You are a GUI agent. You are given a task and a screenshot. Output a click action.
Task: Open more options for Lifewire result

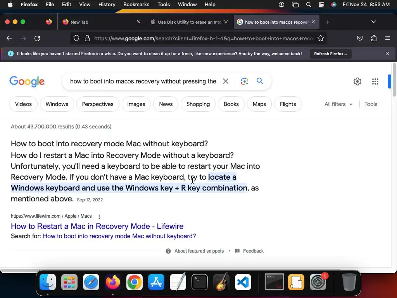(99, 217)
